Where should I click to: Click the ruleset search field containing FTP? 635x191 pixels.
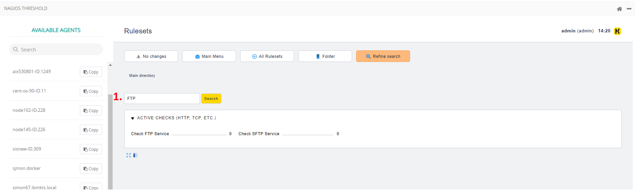click(162, 98)
